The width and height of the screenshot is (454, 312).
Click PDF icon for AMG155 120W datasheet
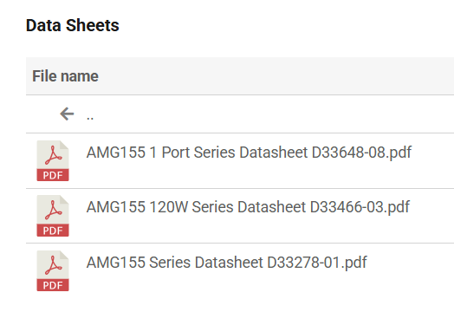click(x=53, y=216)
